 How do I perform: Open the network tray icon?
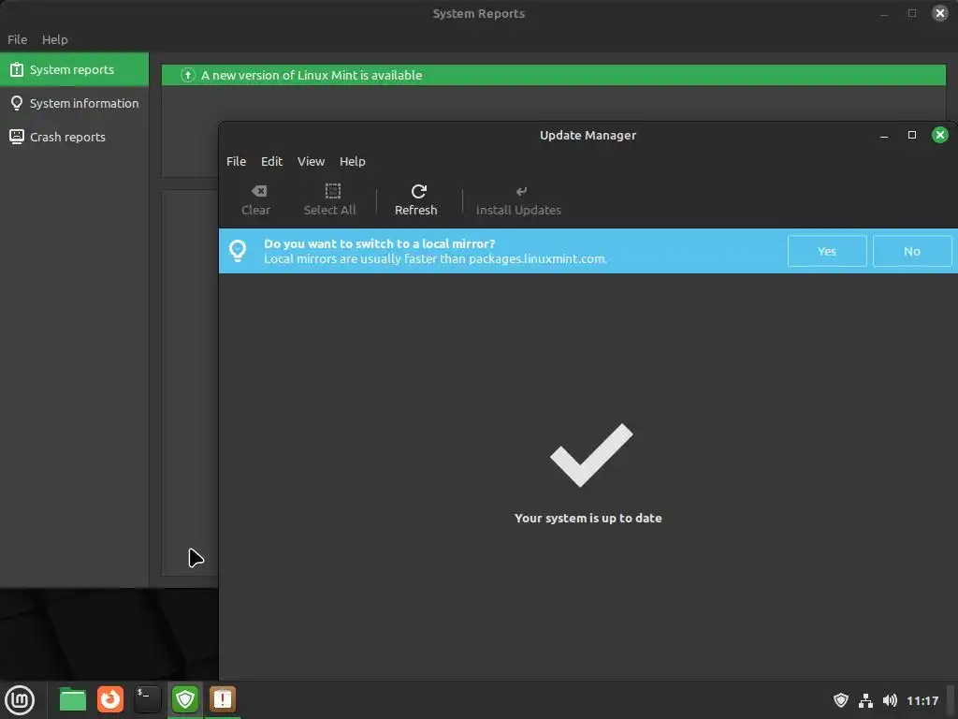(865, 700)
